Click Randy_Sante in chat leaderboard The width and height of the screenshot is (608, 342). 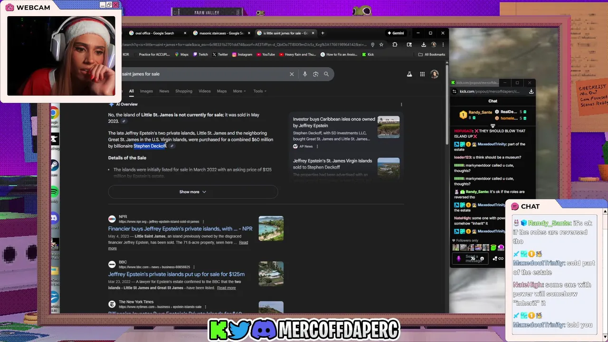point(480,113)
